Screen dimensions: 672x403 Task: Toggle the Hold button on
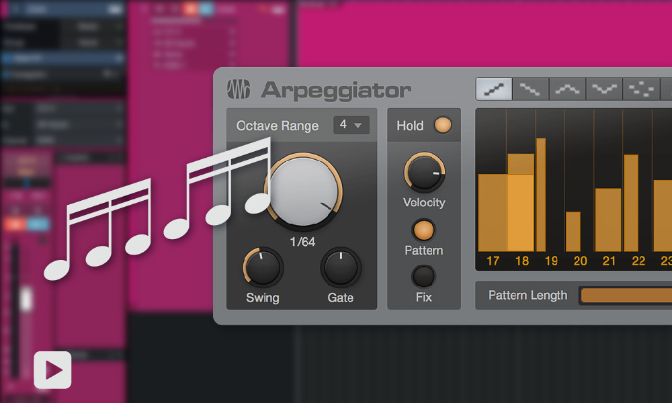443,126
